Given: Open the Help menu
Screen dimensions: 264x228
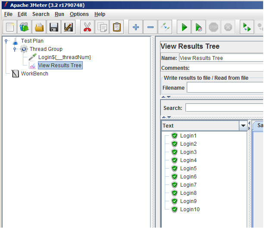Looking at the screenshot, I should tap(100, 14).
